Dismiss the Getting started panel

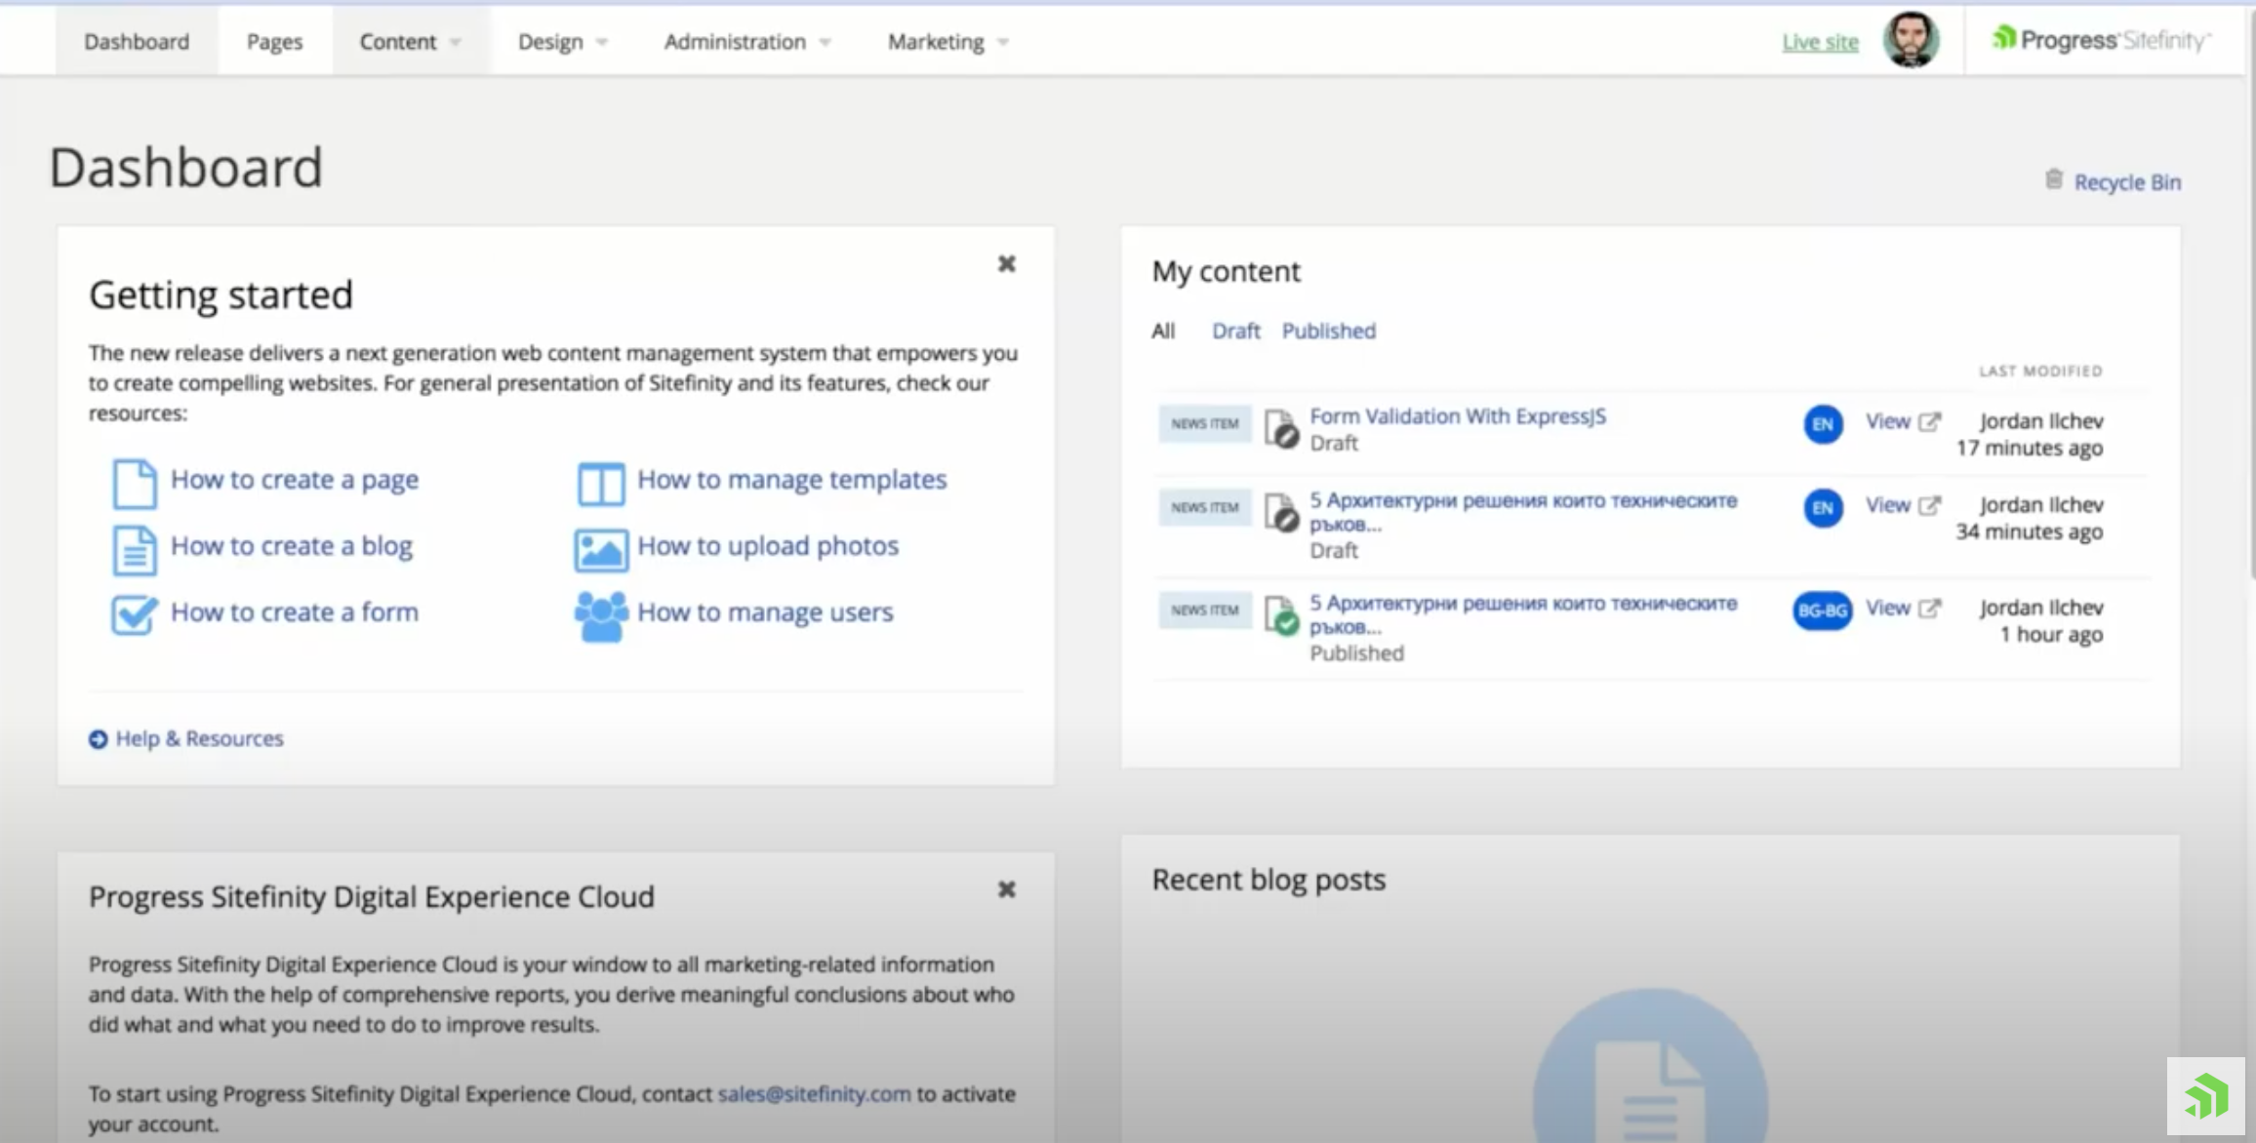[1006, 263]
